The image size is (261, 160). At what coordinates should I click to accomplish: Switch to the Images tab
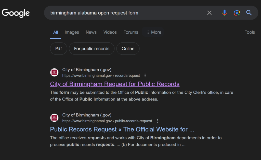point(72,32)
